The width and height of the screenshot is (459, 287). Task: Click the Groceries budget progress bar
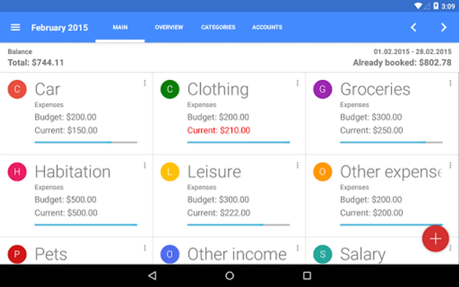pyautogui.click(x=391, y=142)
